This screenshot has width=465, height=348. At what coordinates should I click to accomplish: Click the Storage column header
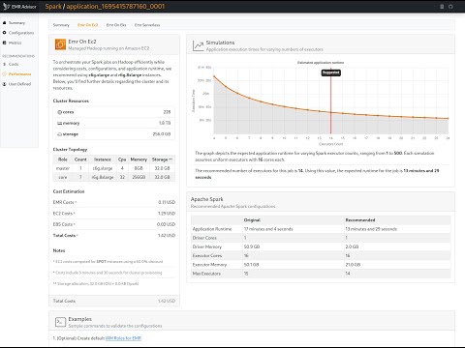click(x=162, y=159)
